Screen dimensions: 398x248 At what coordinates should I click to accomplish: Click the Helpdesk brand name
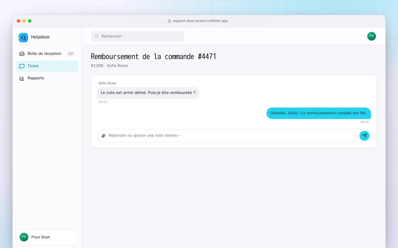(40, 37)
